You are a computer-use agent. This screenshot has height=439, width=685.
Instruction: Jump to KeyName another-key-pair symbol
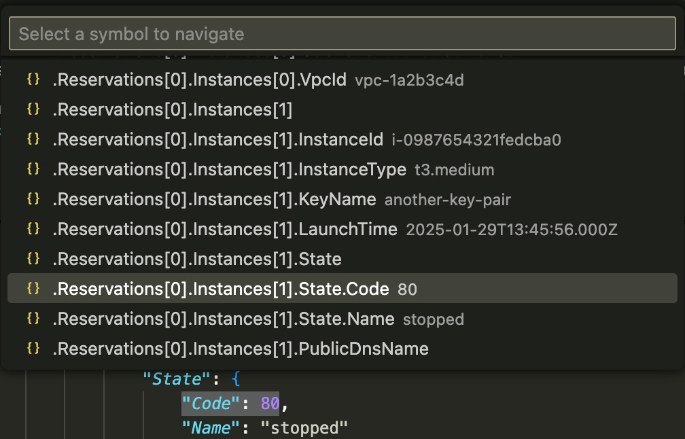tap(342, 199)
